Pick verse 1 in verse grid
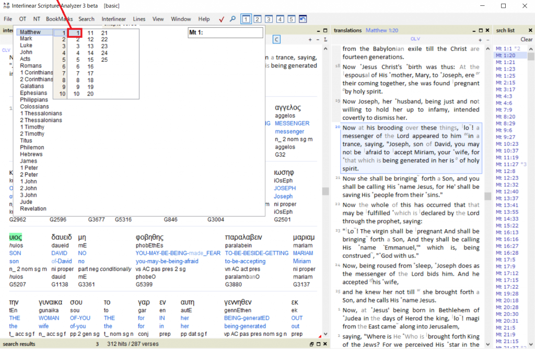The image size is (535, 349). point(75,33)
